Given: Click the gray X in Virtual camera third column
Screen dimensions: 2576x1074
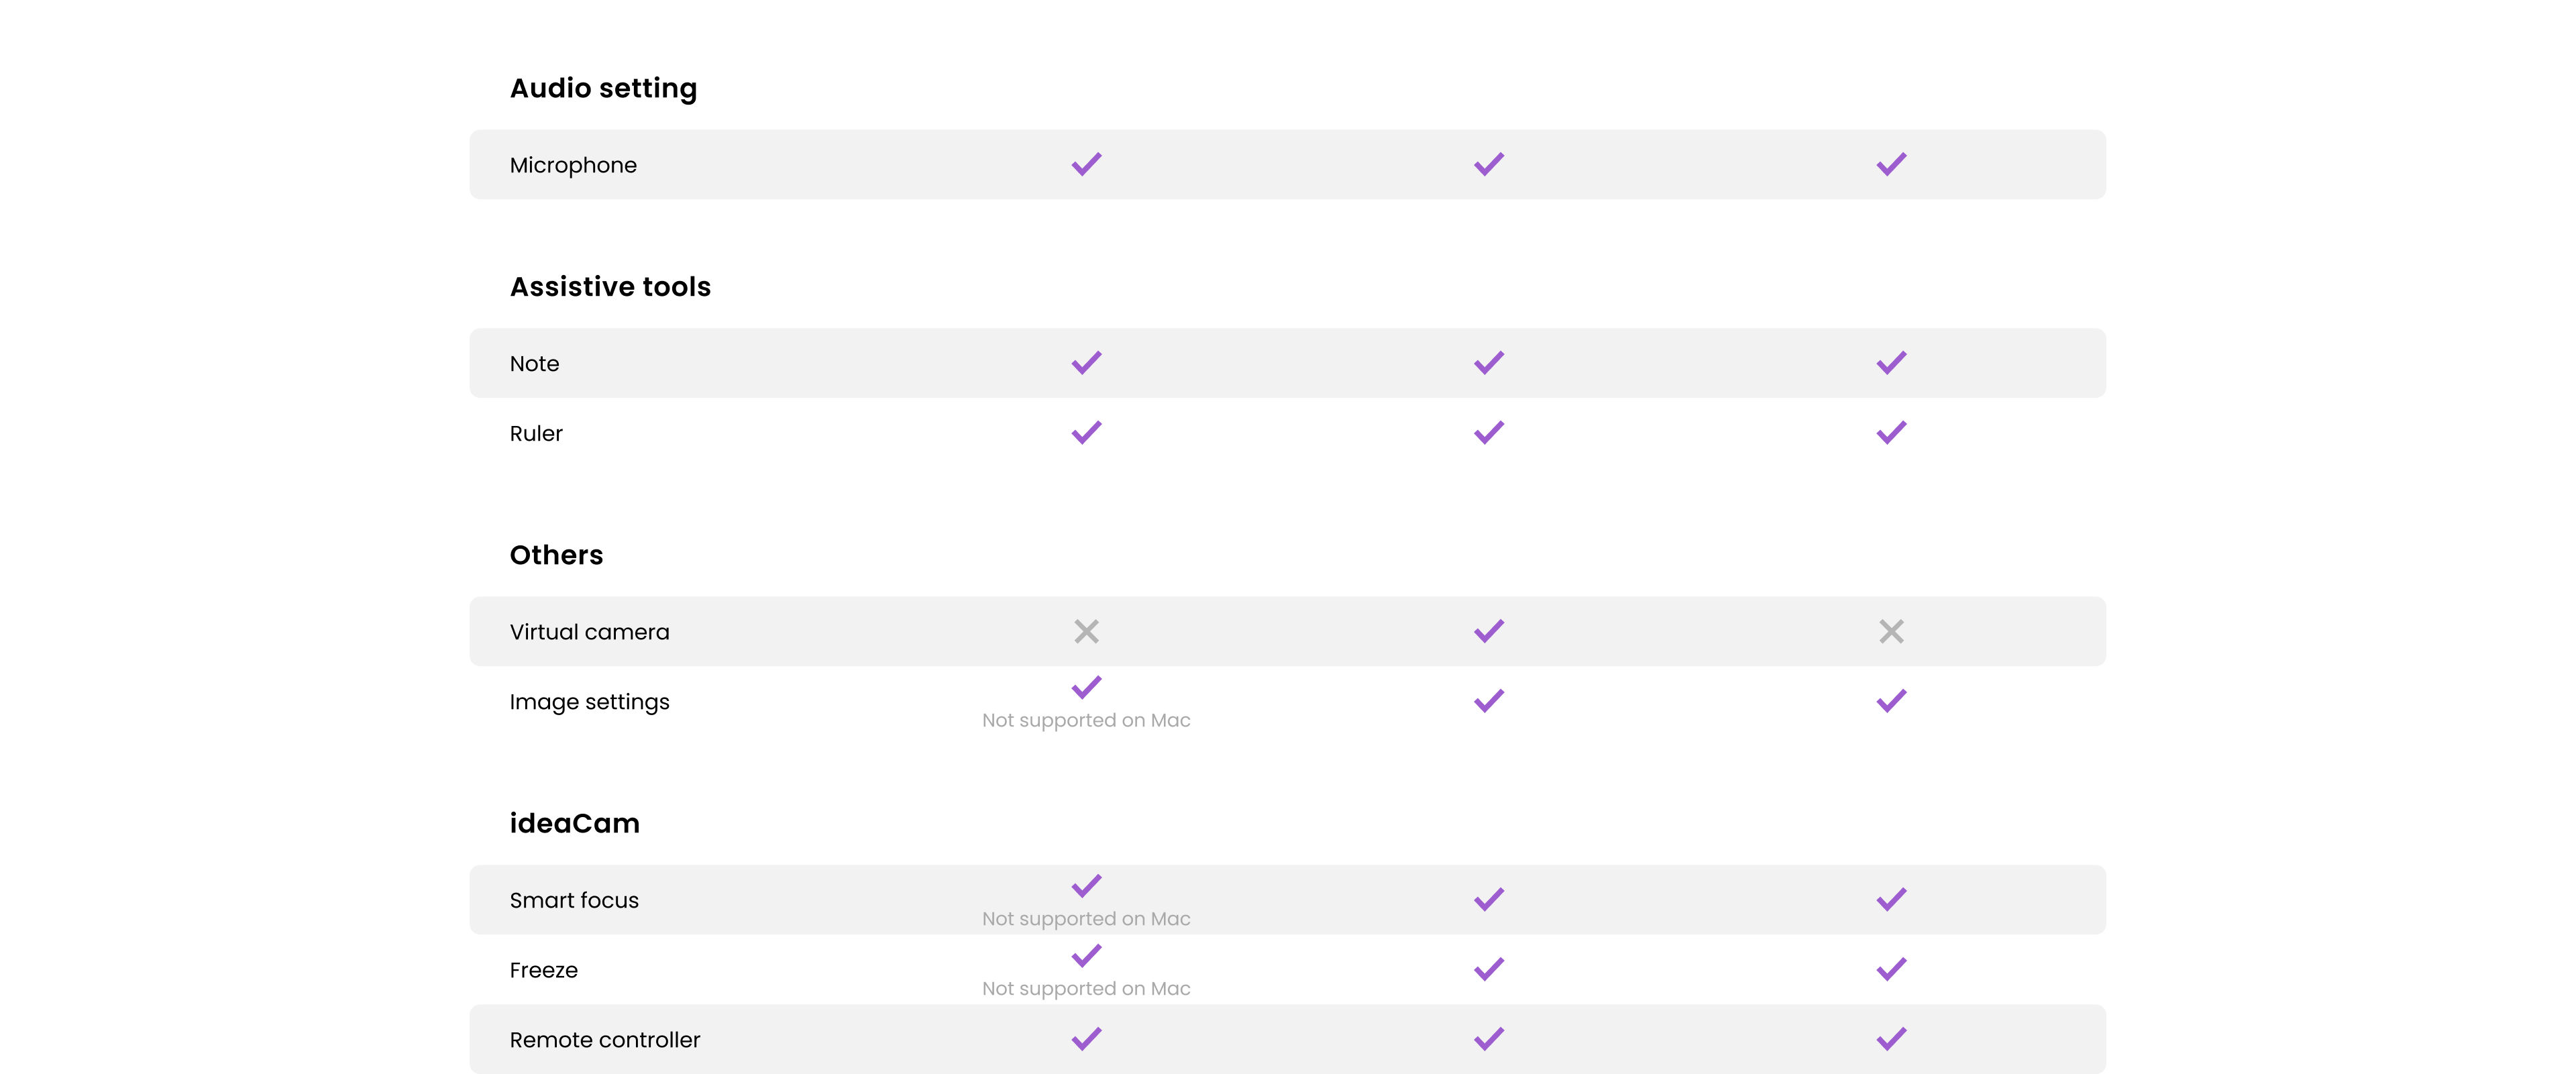Looking at the screenshot, I should click(1891, 631).
